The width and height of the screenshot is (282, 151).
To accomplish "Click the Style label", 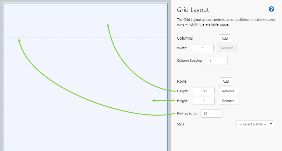I will tap(180, 124).
